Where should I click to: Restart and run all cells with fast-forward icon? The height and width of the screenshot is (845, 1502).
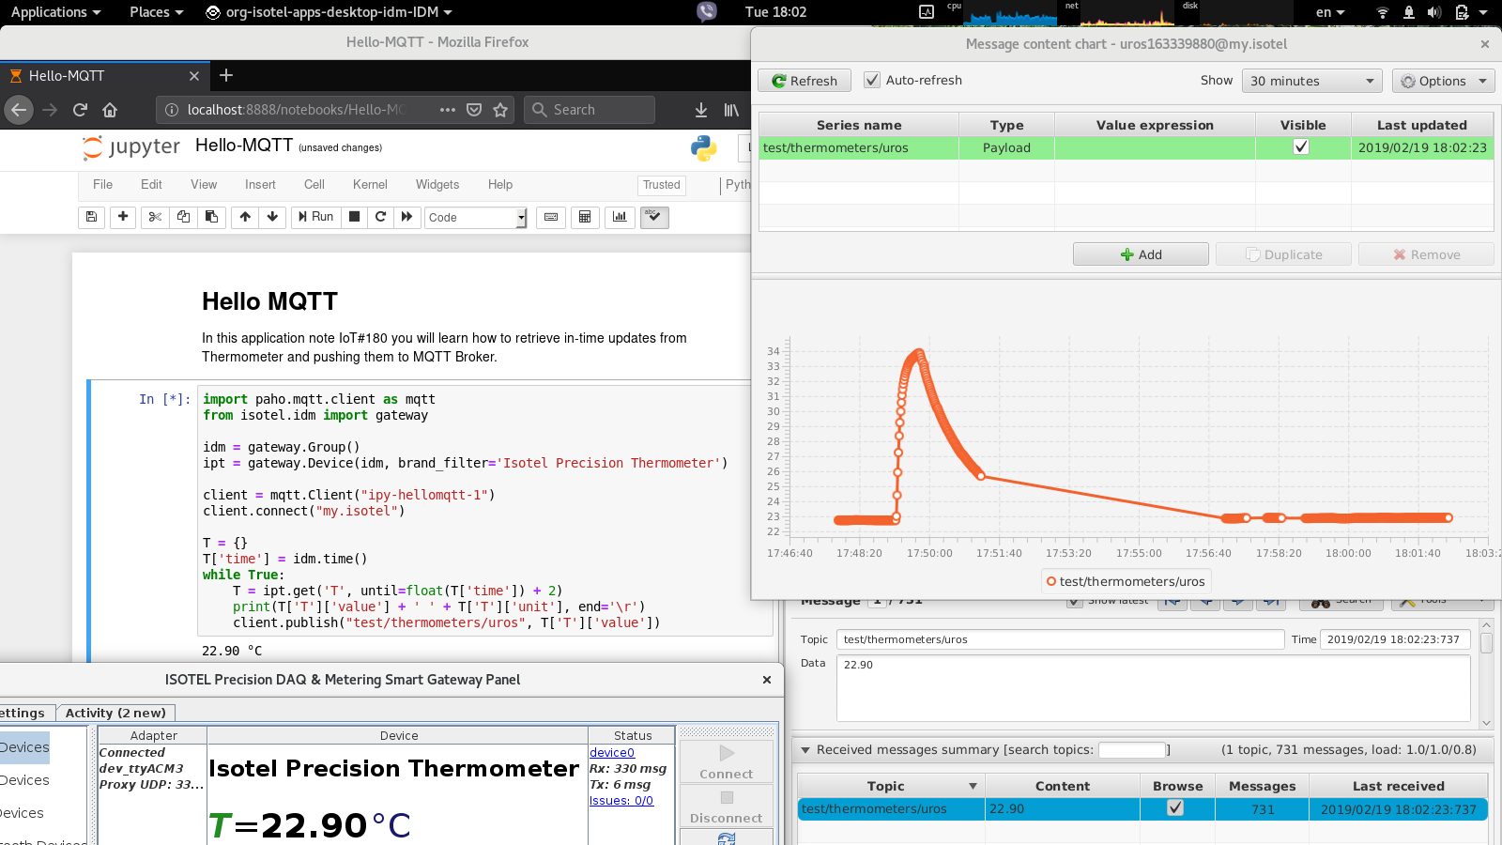[406, 217]
